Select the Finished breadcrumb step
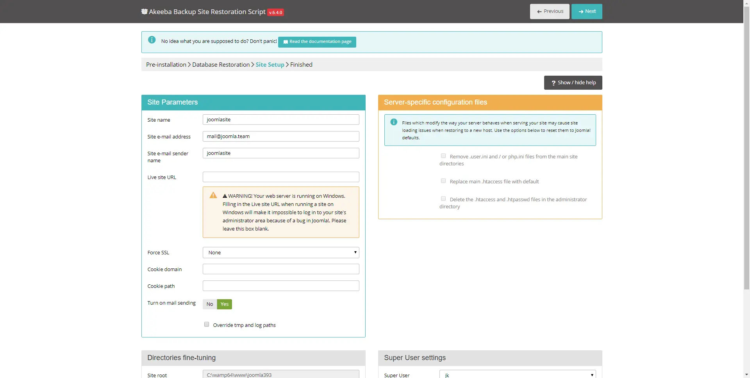This screenshot has width=750, height=378. tap(301, 65)
